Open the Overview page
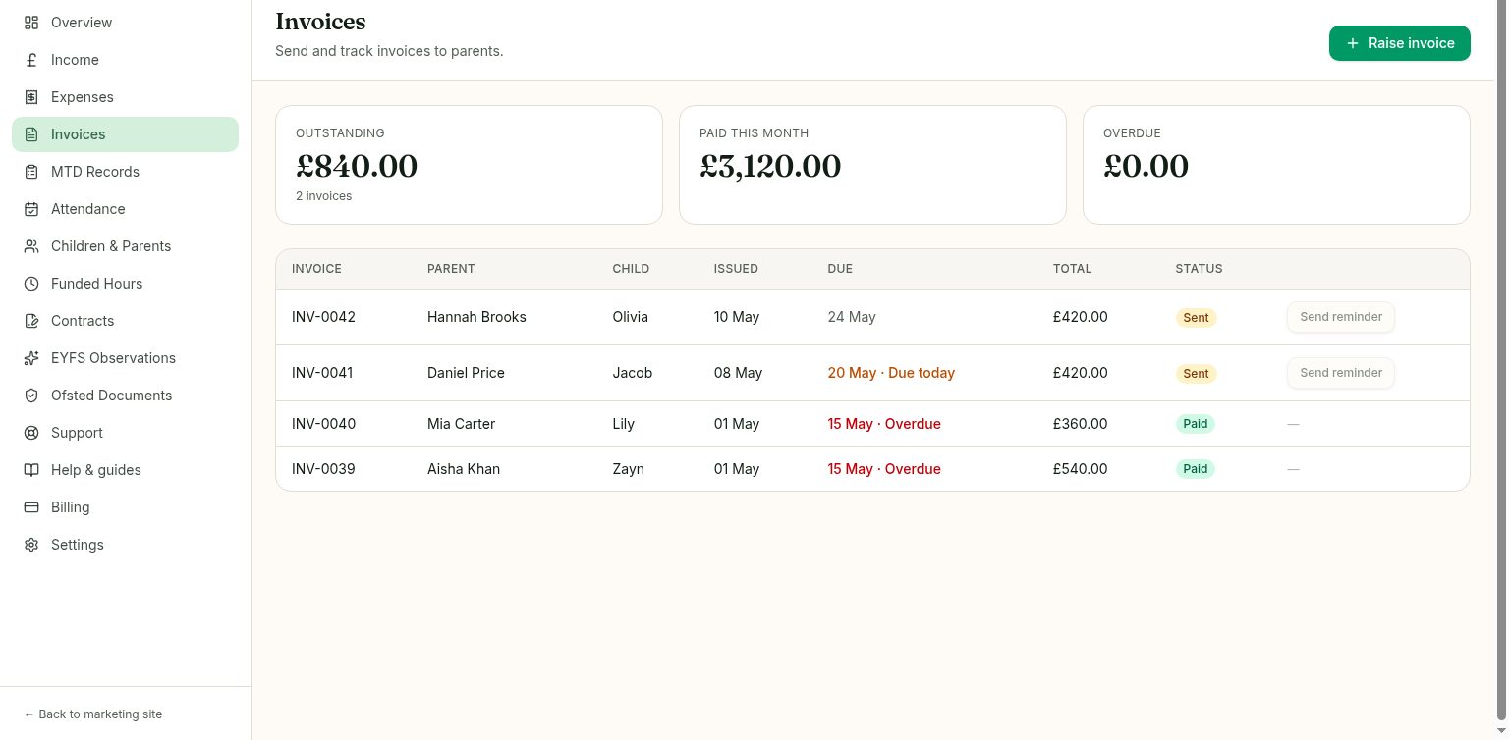 125,23
